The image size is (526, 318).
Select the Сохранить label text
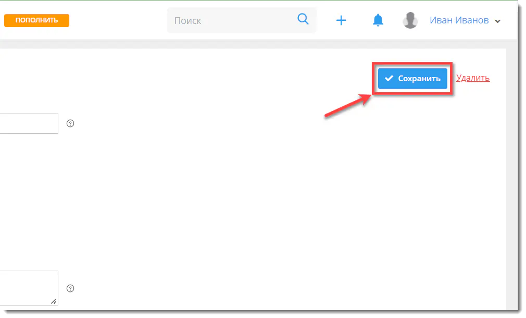(x=419, y=79)
